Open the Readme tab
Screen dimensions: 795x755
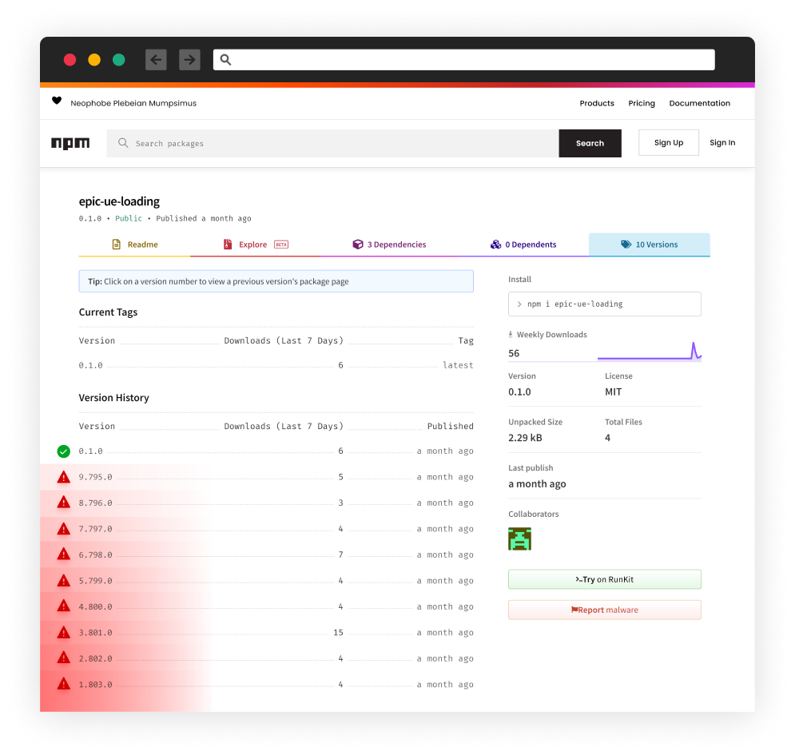(x=134, y=244)
